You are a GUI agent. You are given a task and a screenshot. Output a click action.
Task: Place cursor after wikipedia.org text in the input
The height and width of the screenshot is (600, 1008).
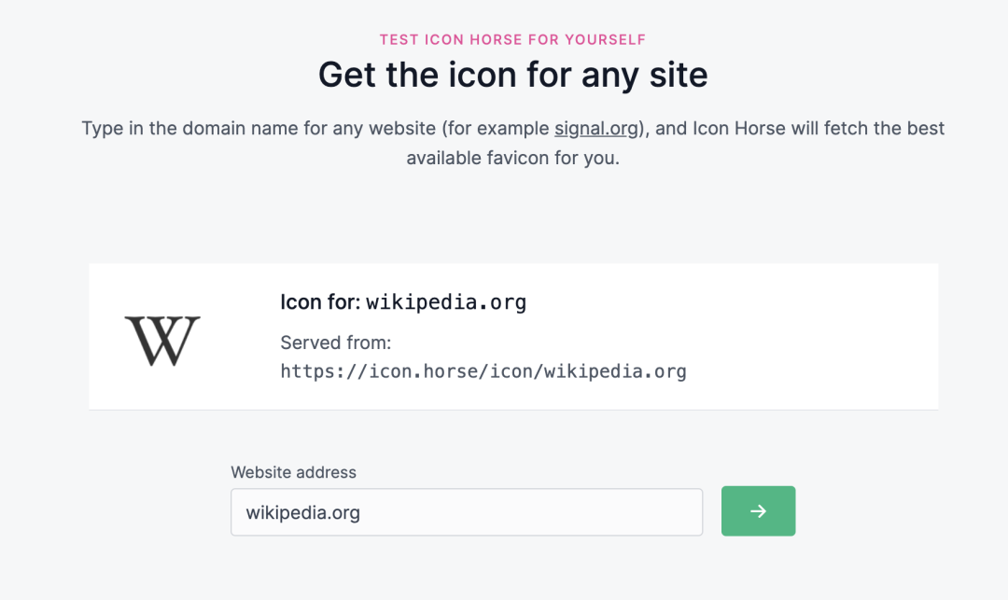click(361, 512)
